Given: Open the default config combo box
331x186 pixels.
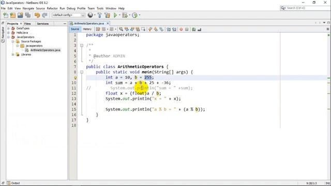Looking at the screenshot, I should 68,15.
